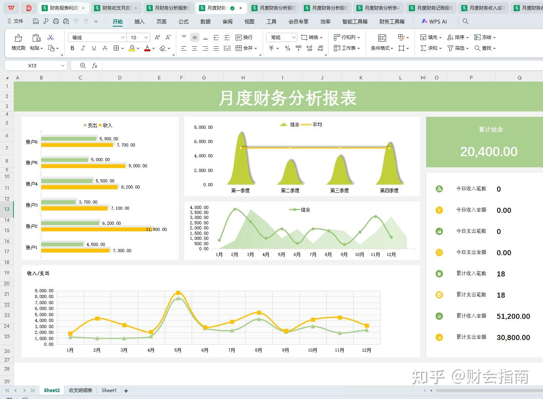Click the WPS home logo icon
This screenshot has height=399, width=543.
click(x=12, y=8)
